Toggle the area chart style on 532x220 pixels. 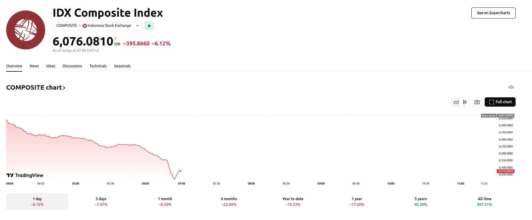pyautogui.click(x=456, y=102)
